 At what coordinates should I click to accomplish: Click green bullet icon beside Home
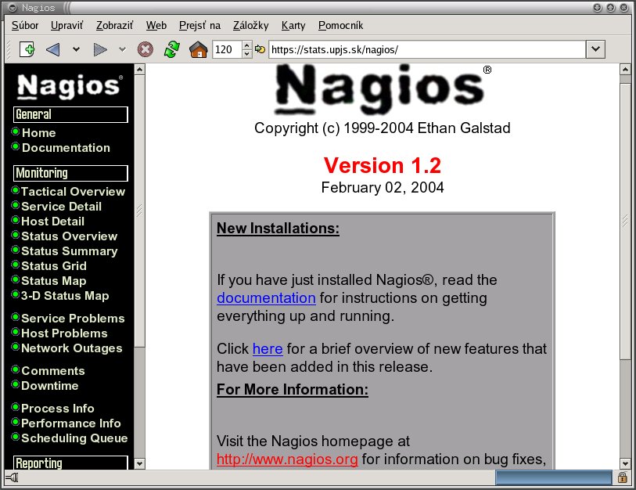point(16,132)
